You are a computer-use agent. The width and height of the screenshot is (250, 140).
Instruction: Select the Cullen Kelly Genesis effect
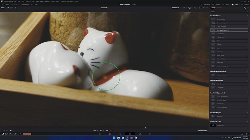point(229,125)
